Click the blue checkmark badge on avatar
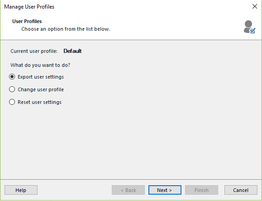Screen dimensions: 262x201 pos(252,31)
